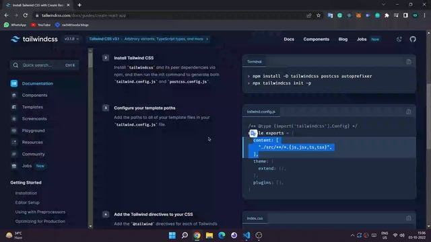This screenshot has width=431, height=242.
Task: Open Screencasts in the sidebar
Action: (x=34, y=119)
